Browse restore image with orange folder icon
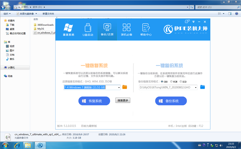The image size is (241, 149). [x=125, y=87]
